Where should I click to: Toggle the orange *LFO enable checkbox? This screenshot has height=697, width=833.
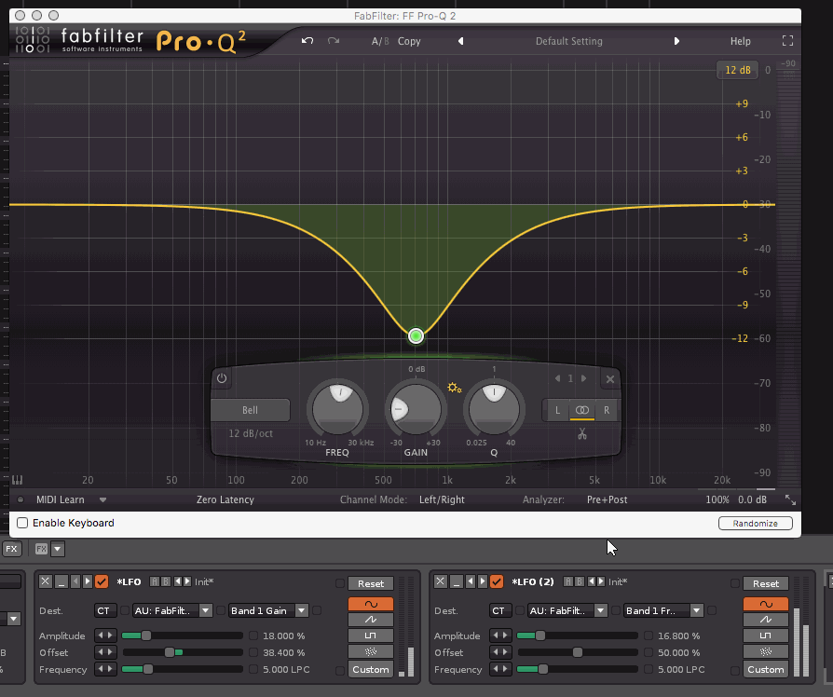click(x=102, y=581)
